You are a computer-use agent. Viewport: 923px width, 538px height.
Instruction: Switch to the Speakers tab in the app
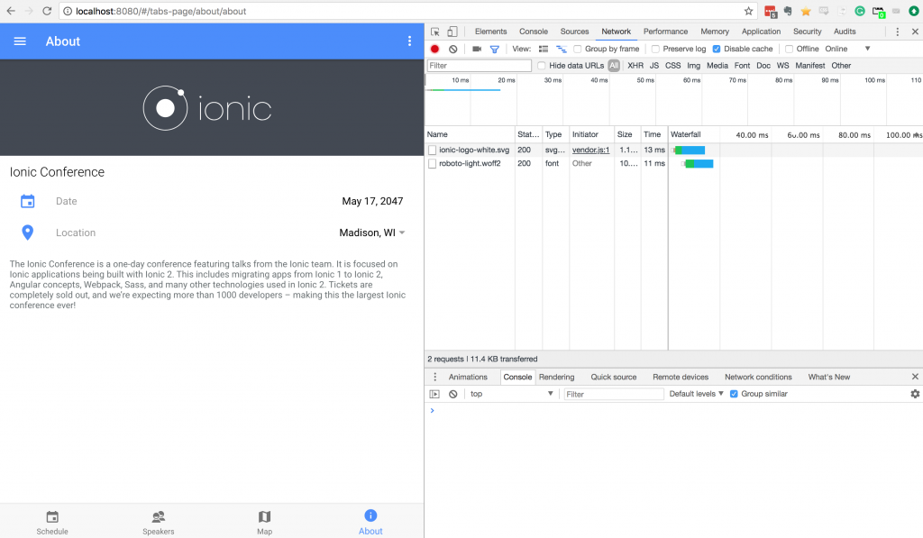tap(159, 521)
